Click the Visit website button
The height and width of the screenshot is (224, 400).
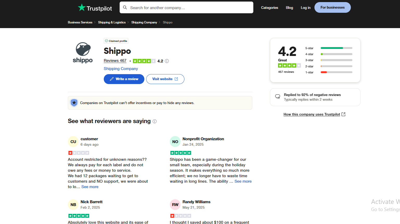pos(165,79)
